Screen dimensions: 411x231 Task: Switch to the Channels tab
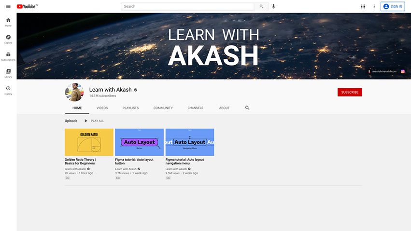[x=195, y=108]
